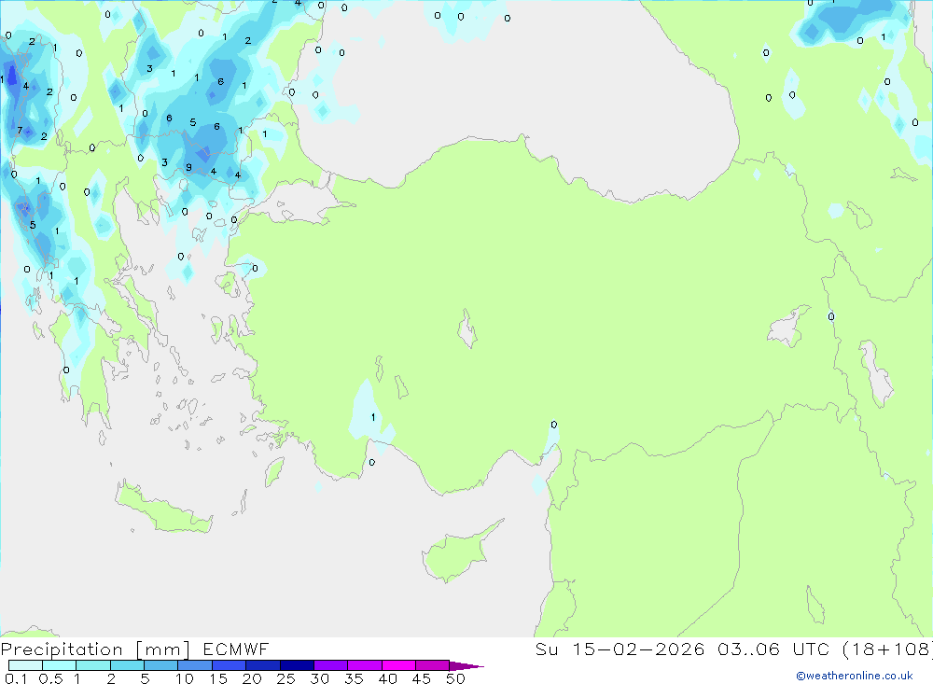Click the 45–50 mm legend color swatch

click(433, 665)
